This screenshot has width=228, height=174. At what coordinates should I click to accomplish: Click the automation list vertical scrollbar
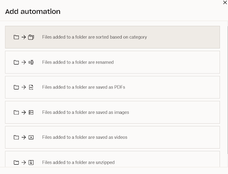[228, 90]
